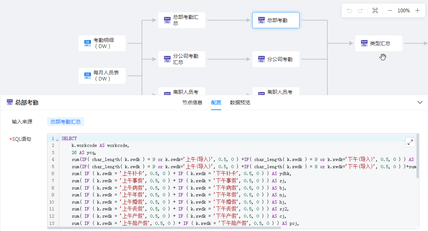
Task: Zoom in with the plus icon
Action: (x=417, y=11)
